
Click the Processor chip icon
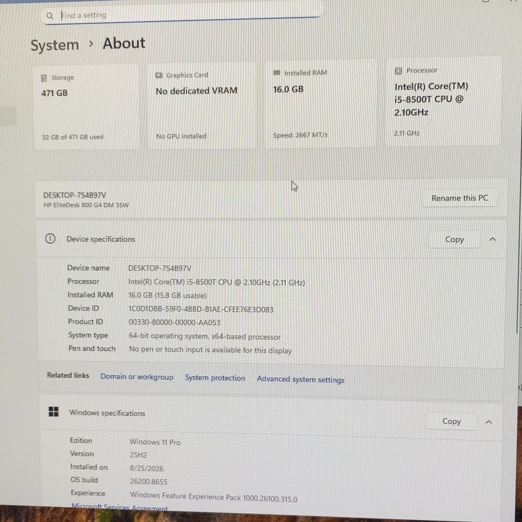tap(398, 70)
